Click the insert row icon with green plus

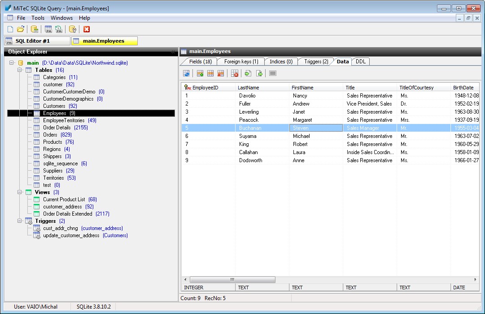click(x=200, y=73)
